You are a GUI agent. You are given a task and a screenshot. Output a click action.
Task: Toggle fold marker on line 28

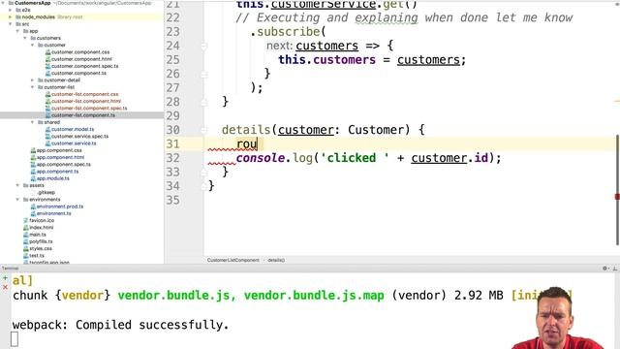[x=204, y=103]
